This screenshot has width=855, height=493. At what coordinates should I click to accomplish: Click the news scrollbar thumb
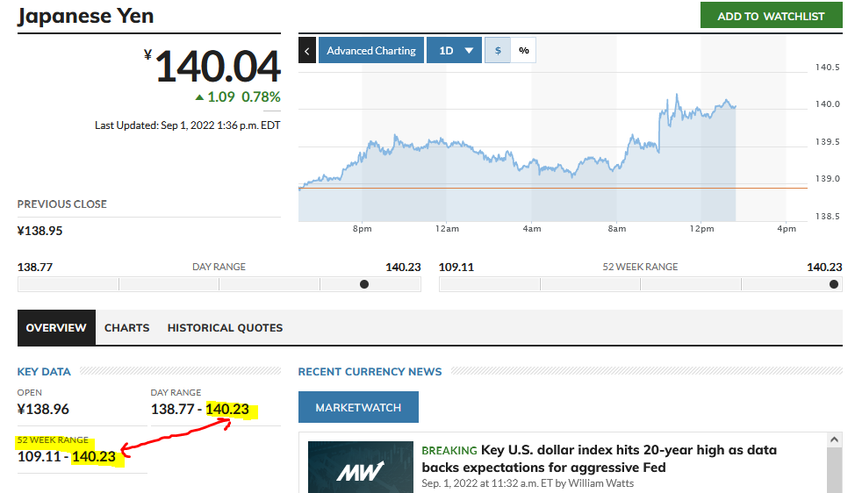point(834,469)
